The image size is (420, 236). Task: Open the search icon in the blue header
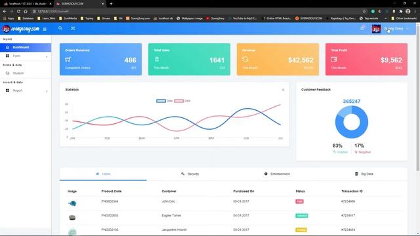click(60, 28)
